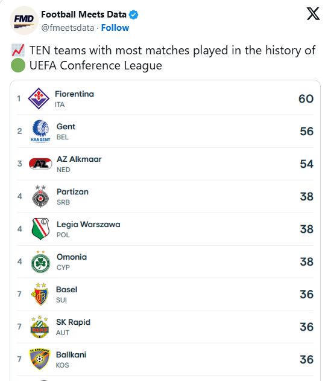Click the SK Rapid crest
Screen dimensions: 328x381
click(40, 327)
